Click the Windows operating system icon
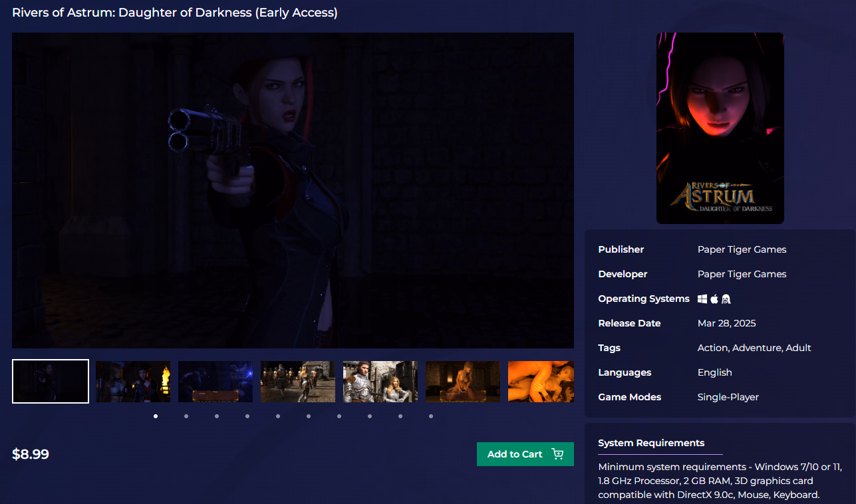856x504 pixels. coord(702,299)
